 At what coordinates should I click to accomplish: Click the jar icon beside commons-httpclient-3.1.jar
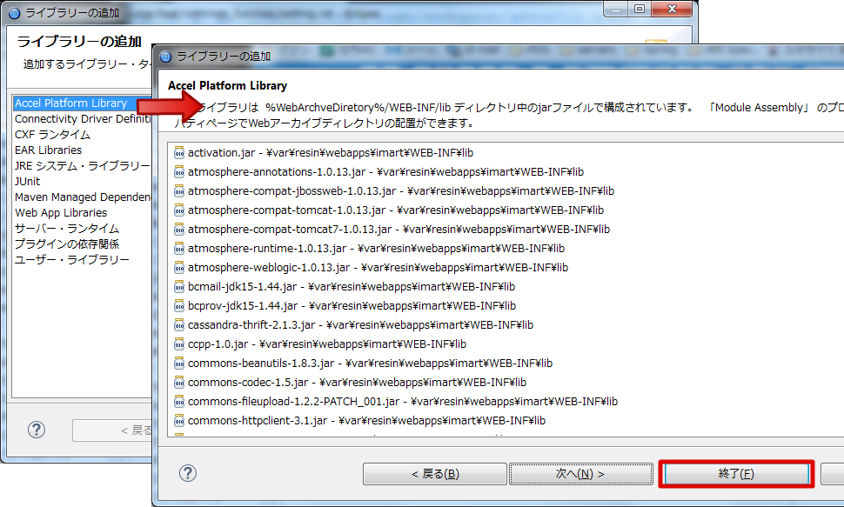179,421
